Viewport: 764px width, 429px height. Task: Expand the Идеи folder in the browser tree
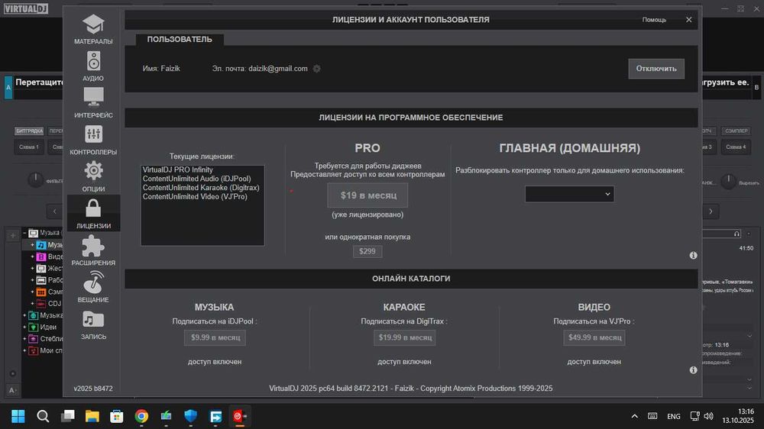24,327
